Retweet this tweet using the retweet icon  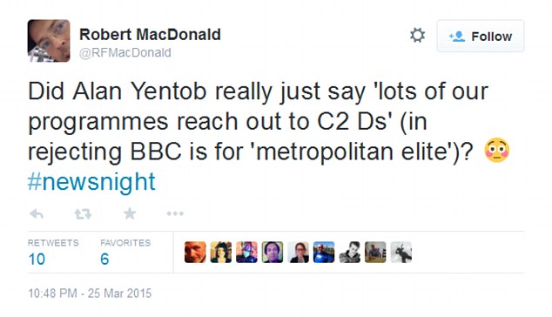pyautogui.click(x=83, y=213)
